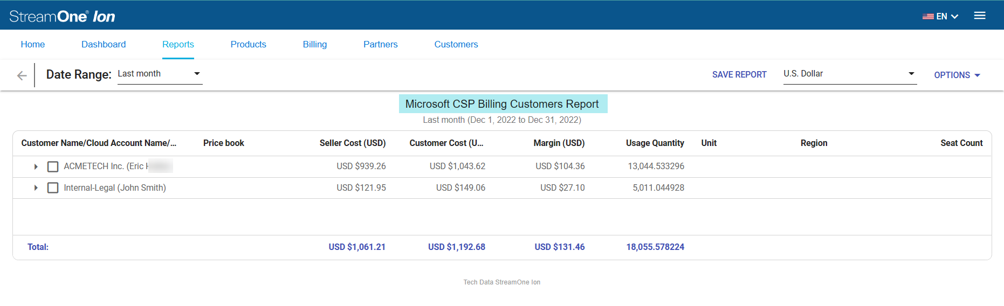Image resolution: width=1004 pixels, height=306 pixels.
Task: Open the U.S. Dollar currency dropdown
Action: coord(850,74)
